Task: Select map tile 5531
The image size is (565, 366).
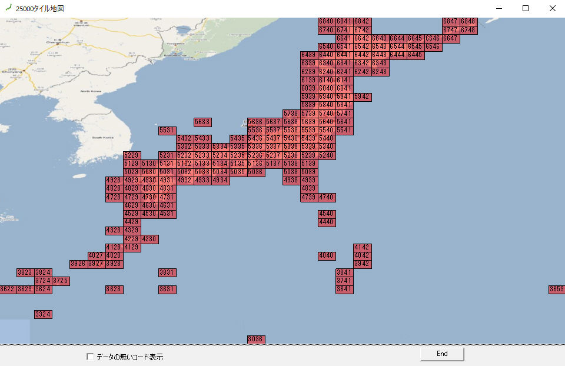Action: 167,130
